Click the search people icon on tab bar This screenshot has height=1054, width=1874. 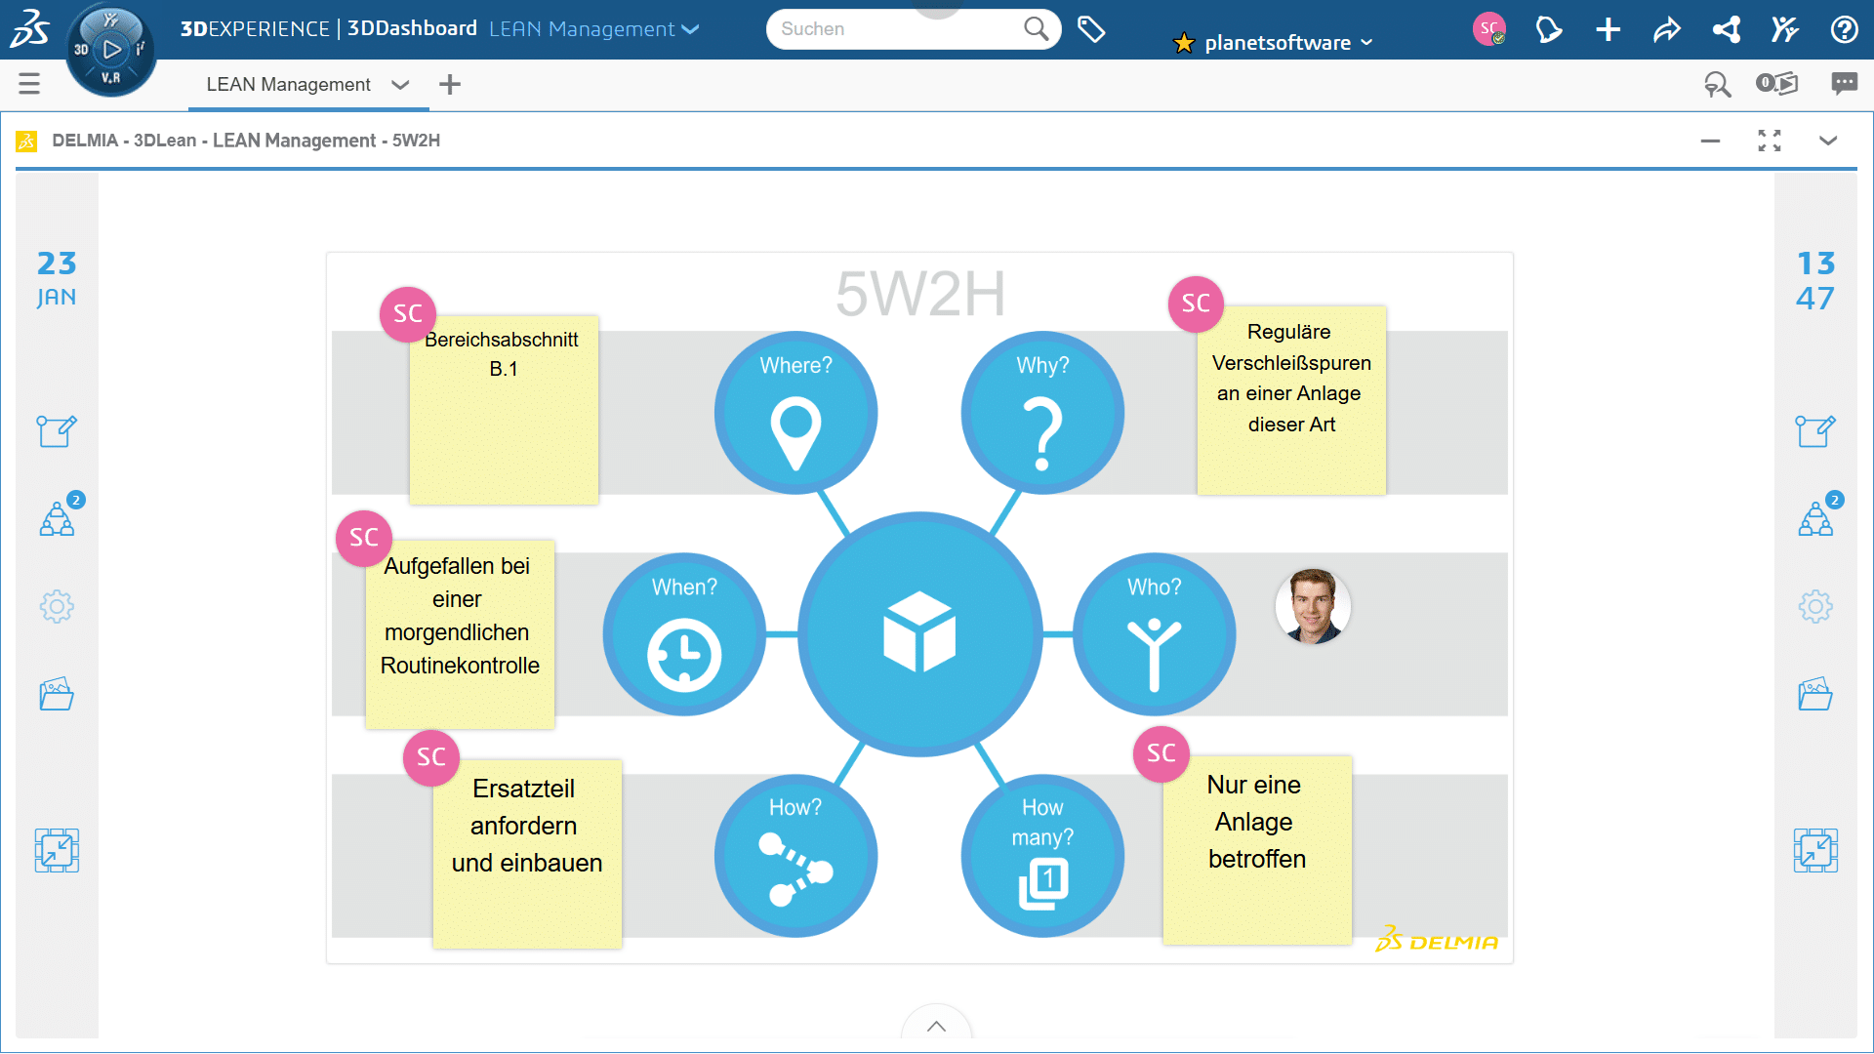(x=1717, y=85)
